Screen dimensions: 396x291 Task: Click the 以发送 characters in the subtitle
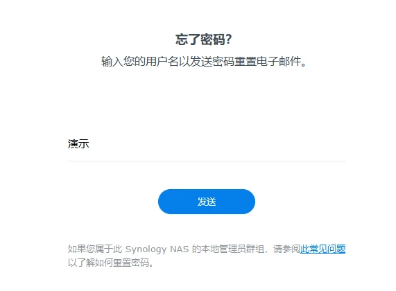pyautogui.click(x=196, y=62)
